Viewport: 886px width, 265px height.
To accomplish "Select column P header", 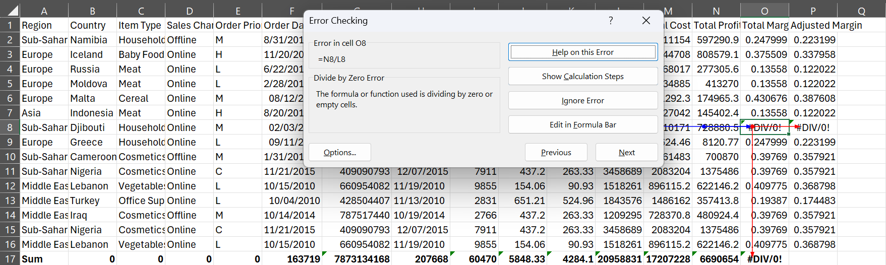I will tap(813, 11).
